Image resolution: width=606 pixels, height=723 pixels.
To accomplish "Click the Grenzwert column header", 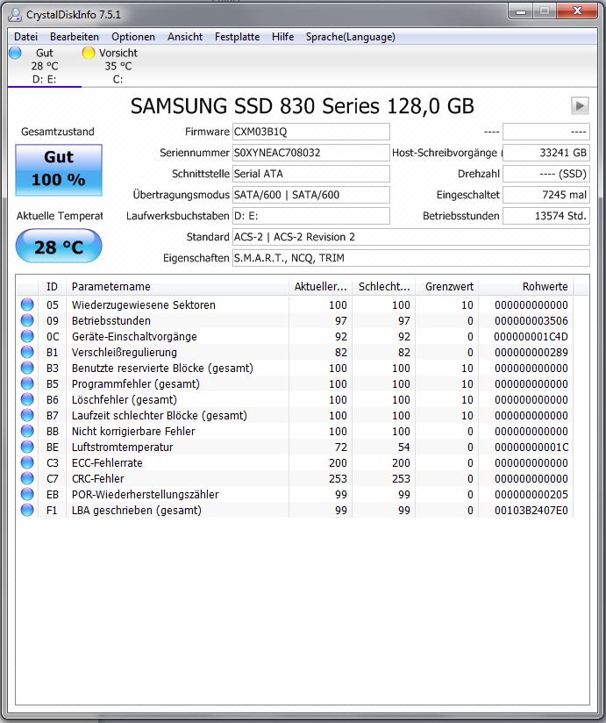I will coord(447,286).
